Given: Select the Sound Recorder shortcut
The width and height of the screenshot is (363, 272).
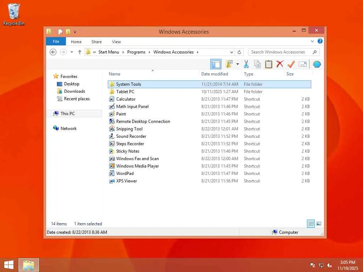Looking at the screenshot, I should pos(210,136).
